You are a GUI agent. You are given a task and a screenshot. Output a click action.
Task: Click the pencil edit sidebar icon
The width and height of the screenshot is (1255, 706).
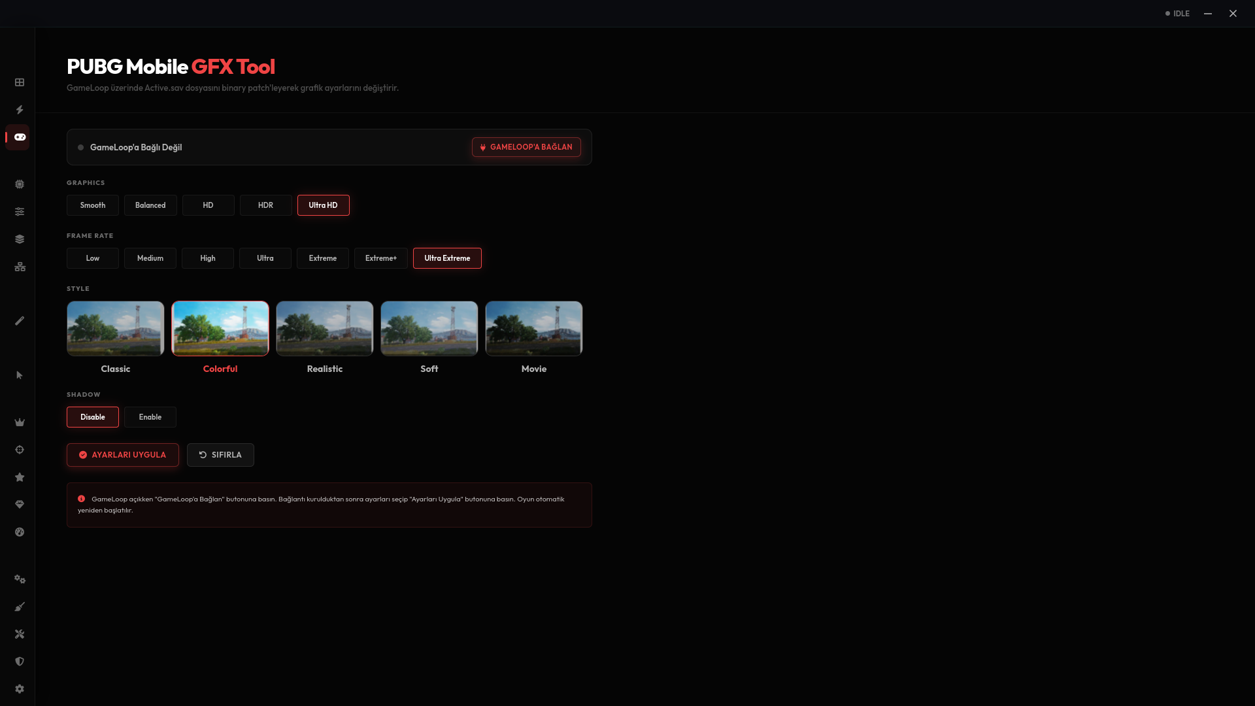[20, 321]
